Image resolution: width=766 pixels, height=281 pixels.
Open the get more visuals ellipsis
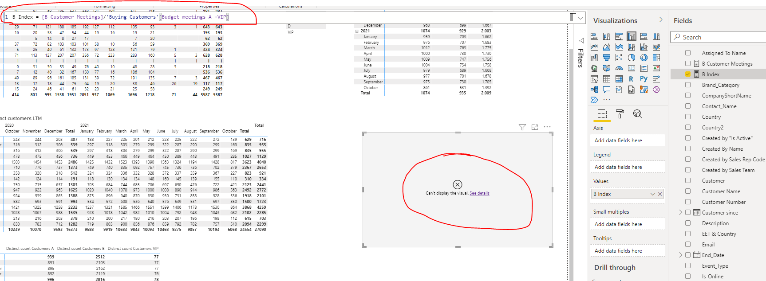click(x=607, y=100)
